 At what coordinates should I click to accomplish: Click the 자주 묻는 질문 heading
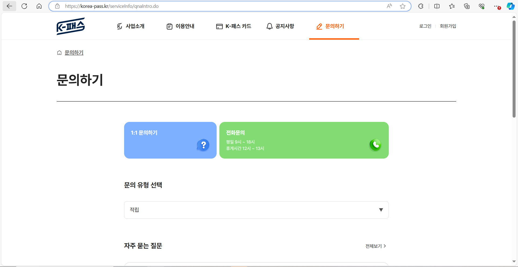[x=143, y=246]
